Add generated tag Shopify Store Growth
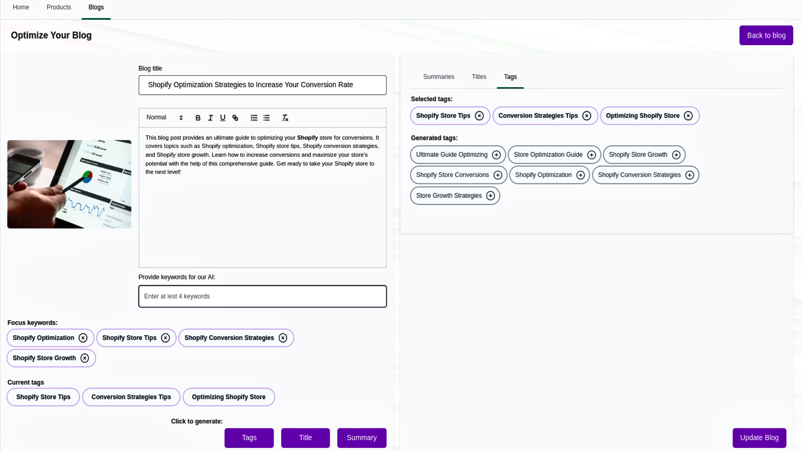Image resolution: width=802 pixels, height=451 pixels. coord(676,155)
